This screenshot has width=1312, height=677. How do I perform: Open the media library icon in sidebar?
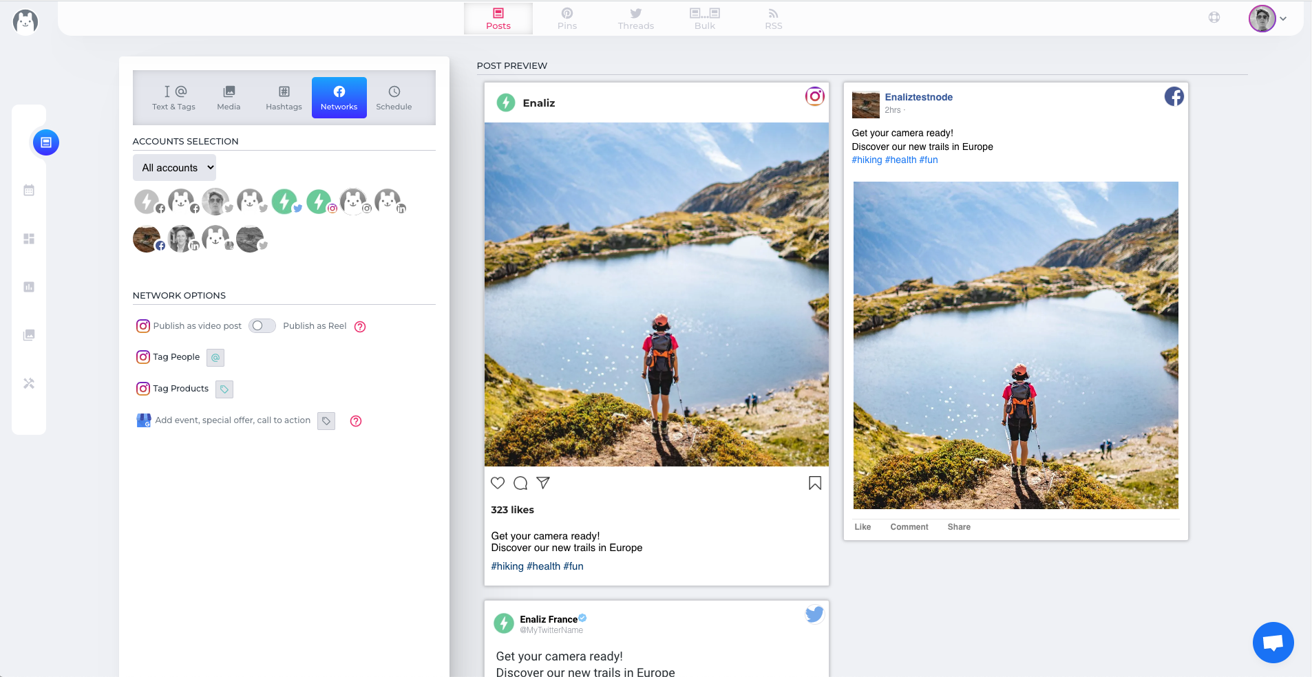29,335
